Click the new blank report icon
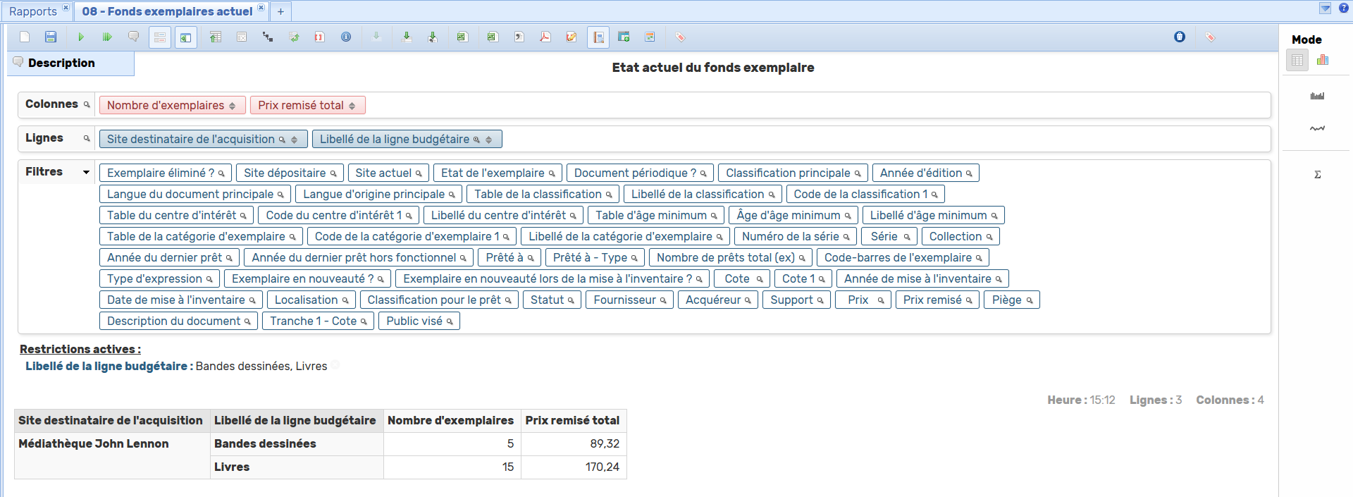 (25, 37)
